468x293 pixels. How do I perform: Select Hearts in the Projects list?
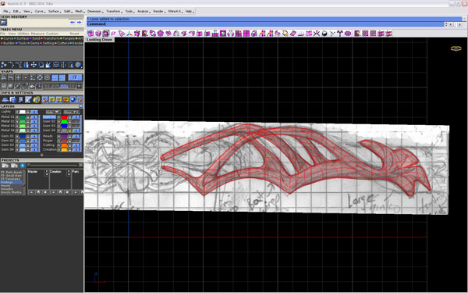5,186
